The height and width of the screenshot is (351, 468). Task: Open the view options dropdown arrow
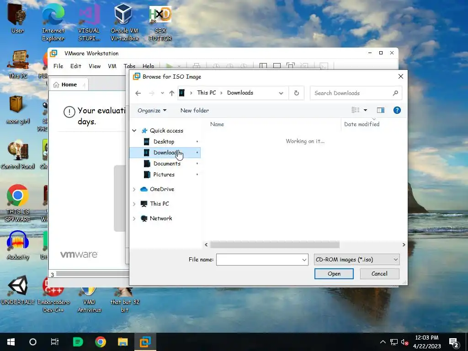pyautogui.click(x=365, y=110)
